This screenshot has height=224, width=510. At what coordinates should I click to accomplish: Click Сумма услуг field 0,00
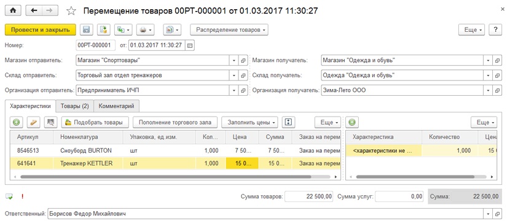pyautogui.click(x=399, y=196)
